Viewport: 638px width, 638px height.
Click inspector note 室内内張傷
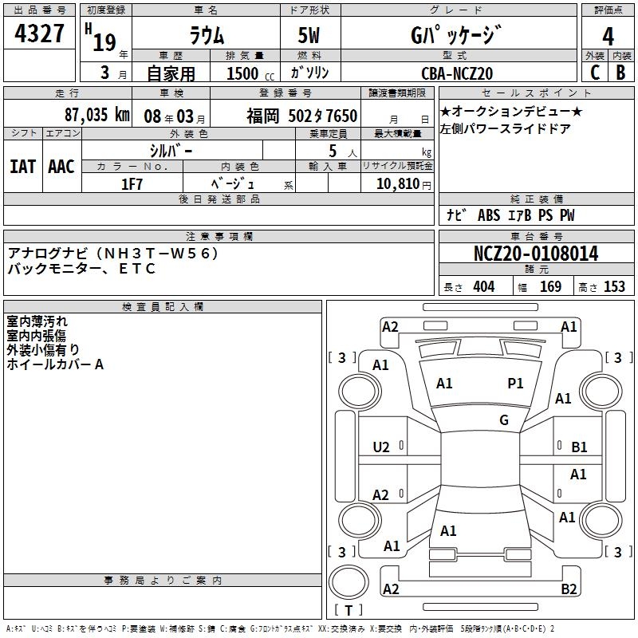pos(36,336)
